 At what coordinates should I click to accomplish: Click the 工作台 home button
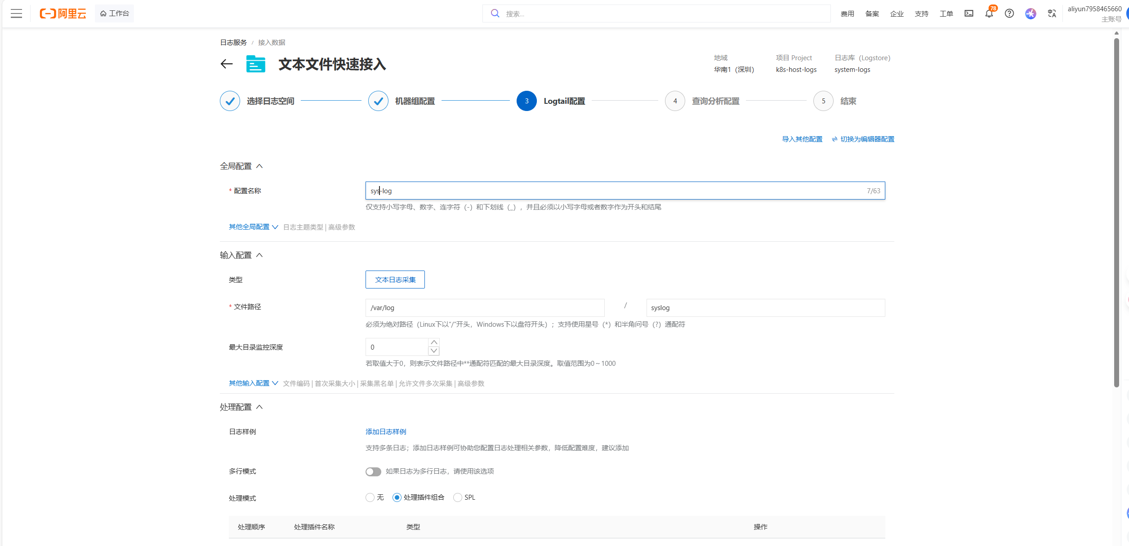click(x=115, y=13)
